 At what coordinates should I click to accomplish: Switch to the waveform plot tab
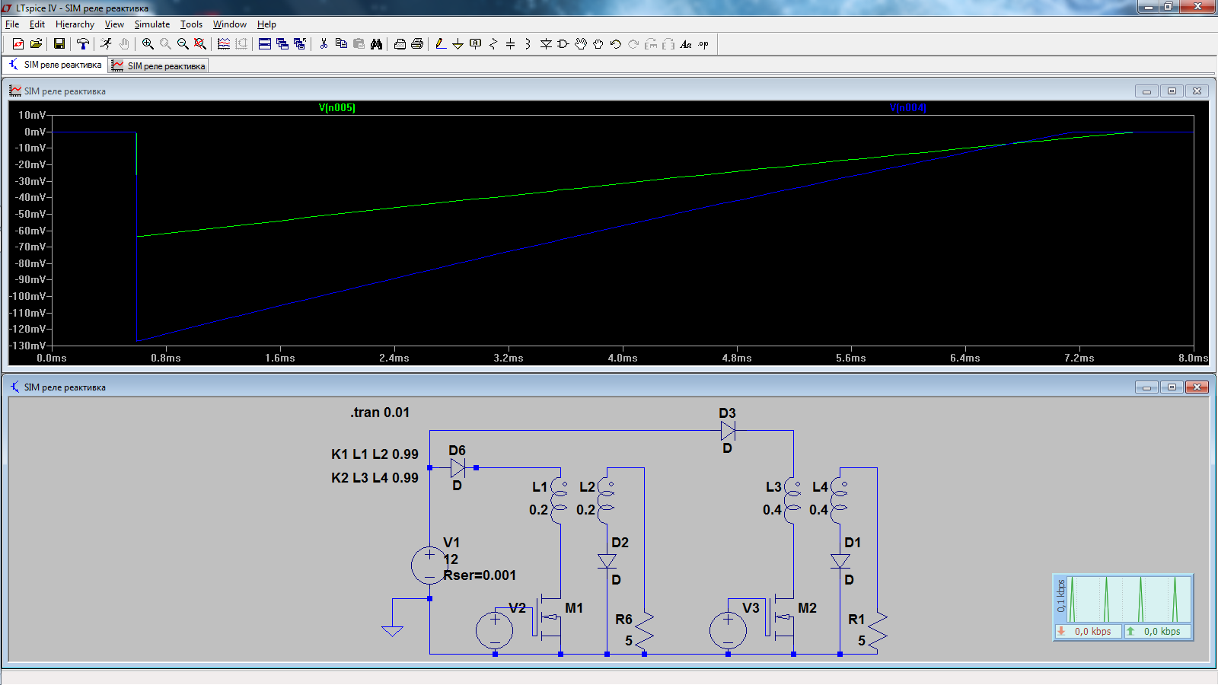(x=158, y=66)
